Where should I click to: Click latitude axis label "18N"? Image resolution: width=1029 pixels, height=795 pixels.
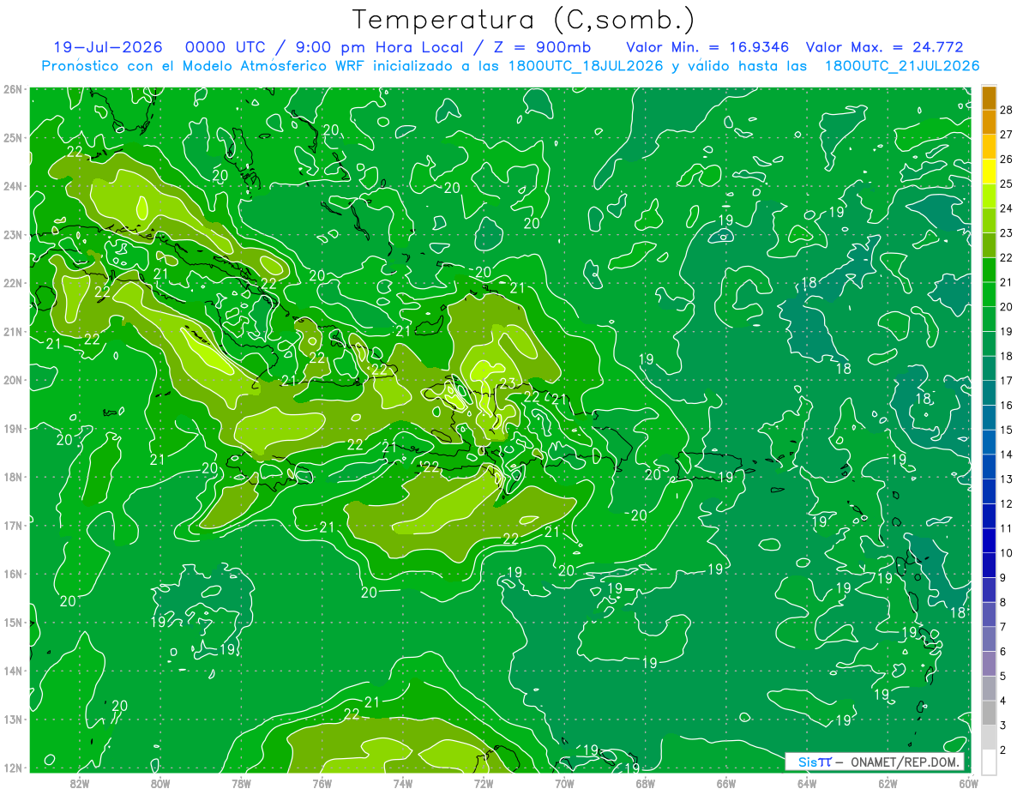pyautogui.click(x=12, y=477)
